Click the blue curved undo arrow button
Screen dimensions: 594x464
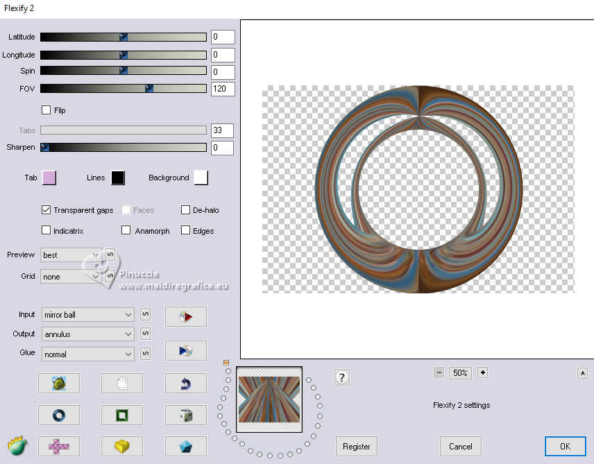tap(186, 384)
